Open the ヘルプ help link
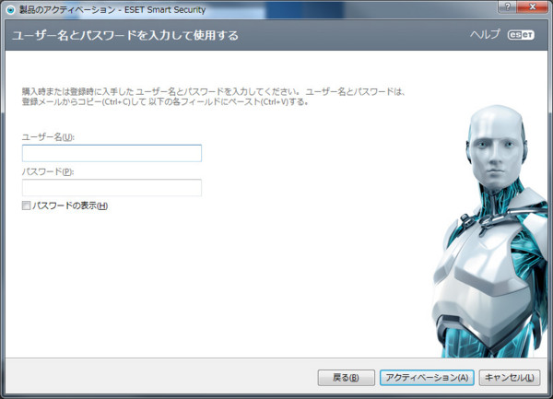 tap(485, 34)
